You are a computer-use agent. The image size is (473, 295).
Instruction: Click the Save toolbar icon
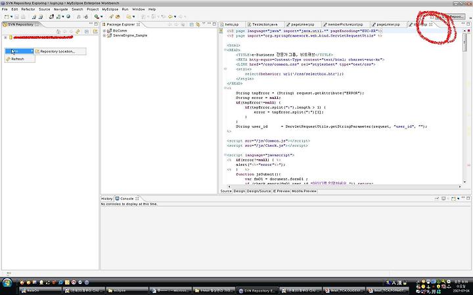[x=17, y=17]
